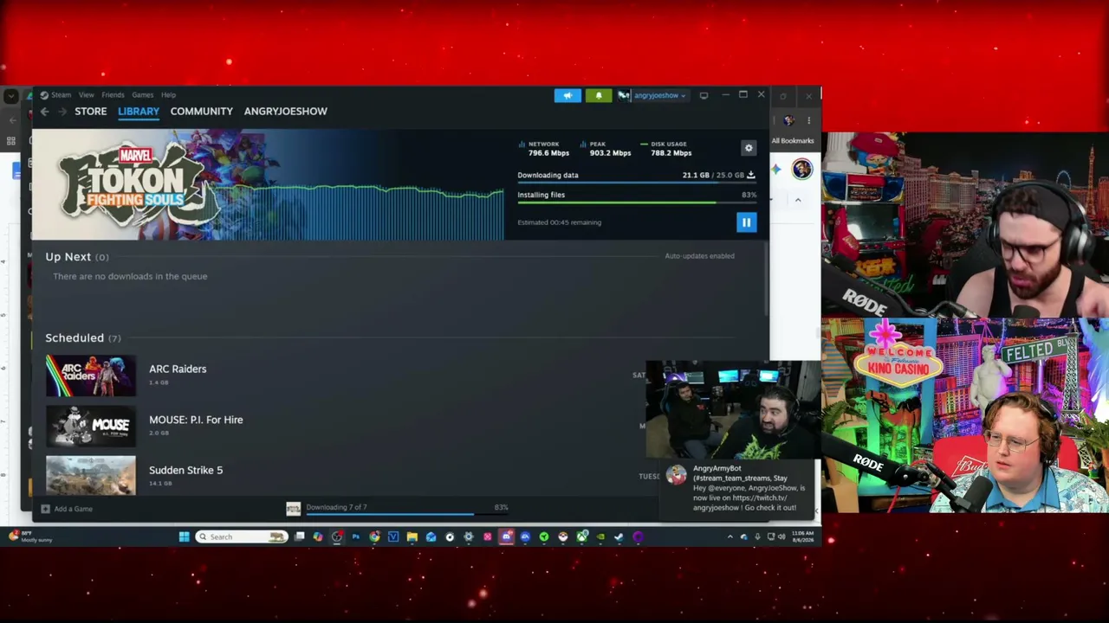Click the download arrow icon beside 25.0 GB

[x=751, y=175]
